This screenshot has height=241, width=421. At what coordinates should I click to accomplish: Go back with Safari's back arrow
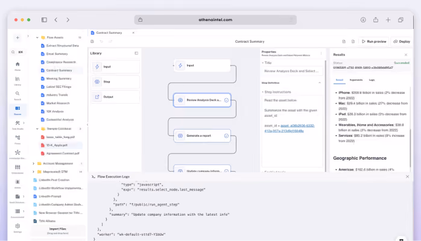(56, 20)
